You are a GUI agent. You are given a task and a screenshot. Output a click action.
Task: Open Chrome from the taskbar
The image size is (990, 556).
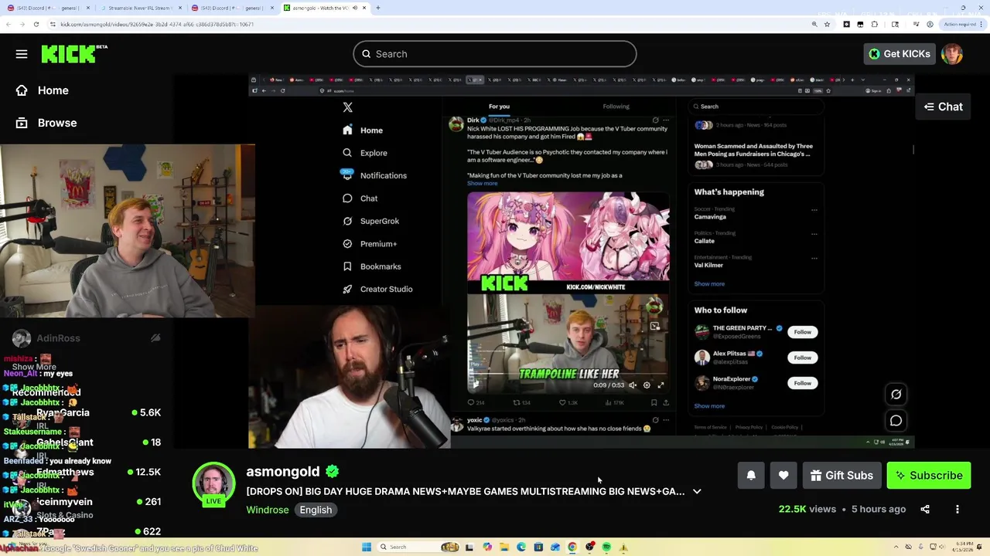click(x=572, y=547)
